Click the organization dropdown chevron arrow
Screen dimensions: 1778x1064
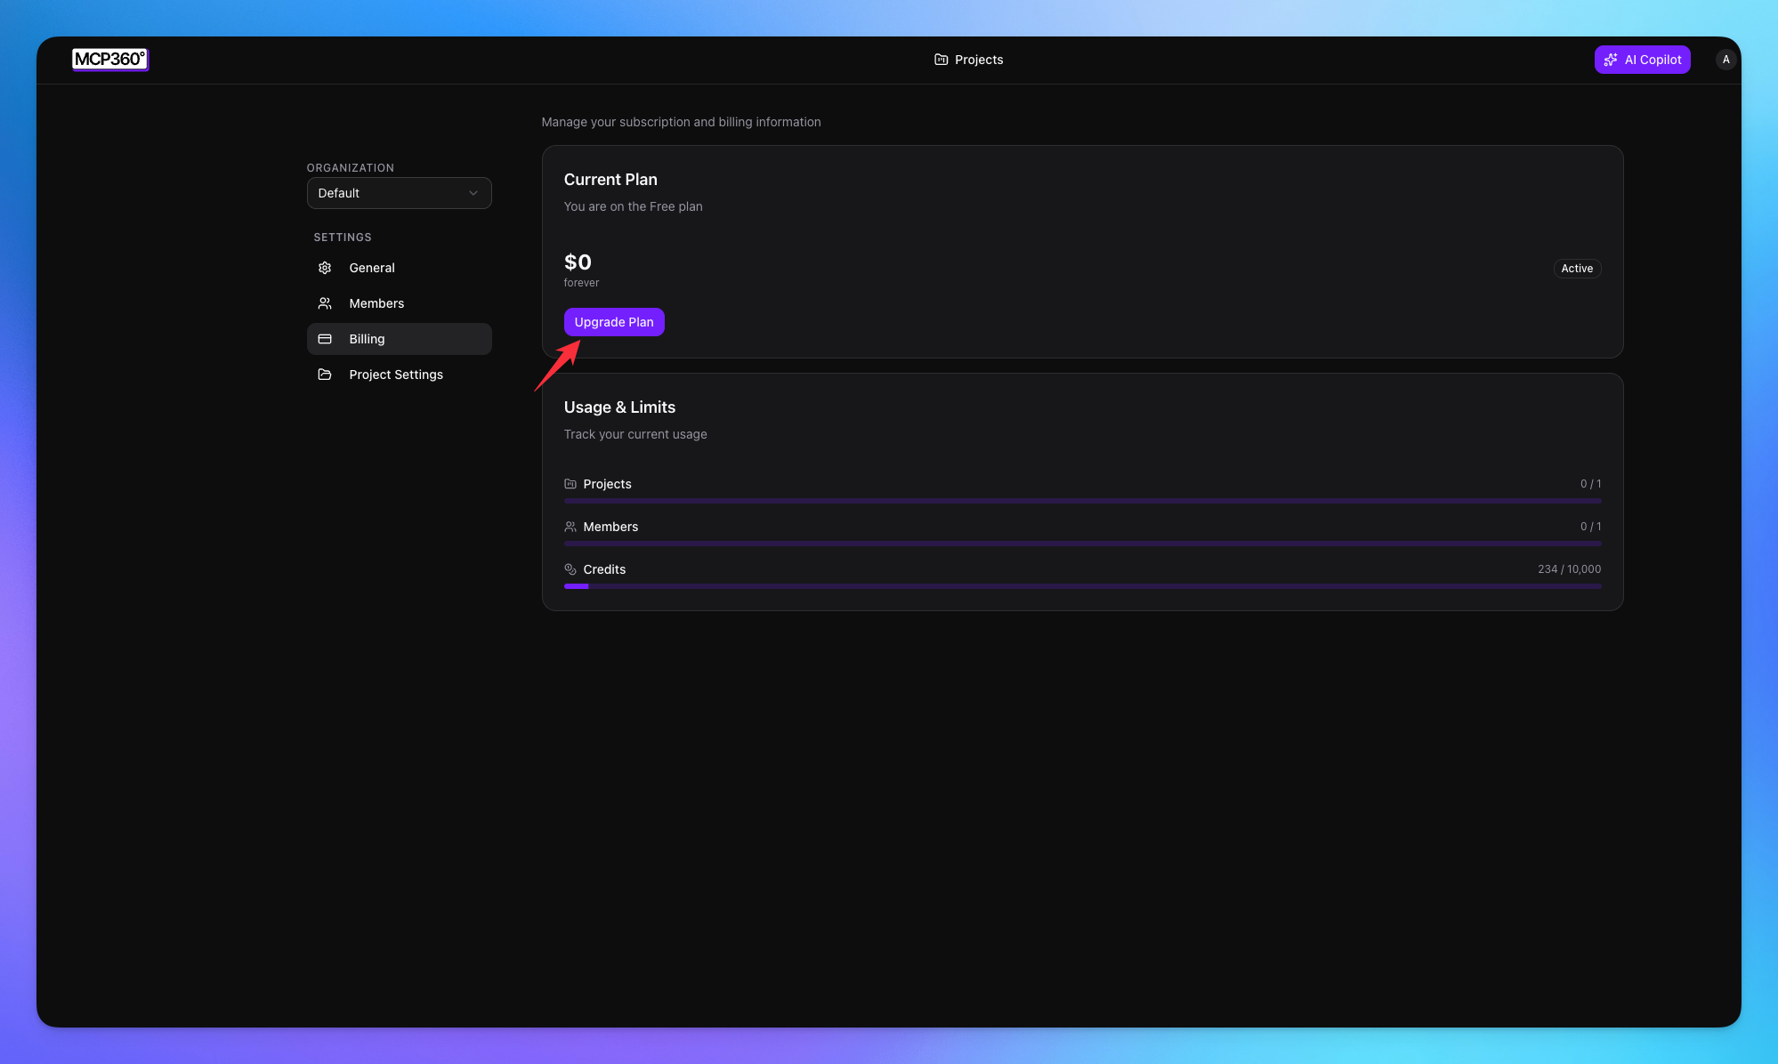coord(473,193)
